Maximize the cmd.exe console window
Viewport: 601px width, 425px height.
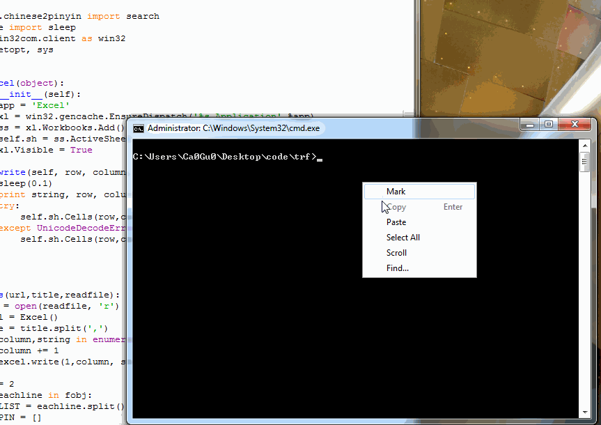[549, 124]
